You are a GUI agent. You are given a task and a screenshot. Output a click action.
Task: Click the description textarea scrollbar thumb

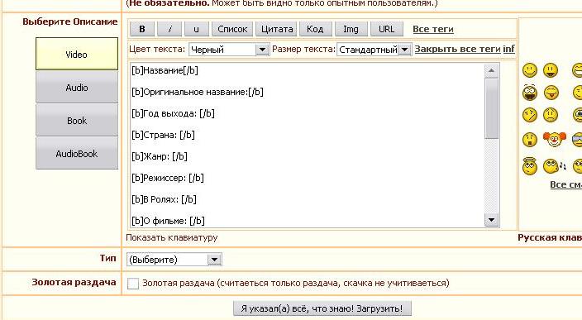[x=491, y=108]
